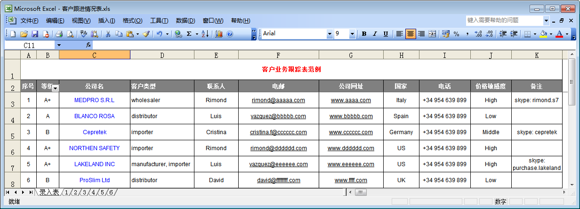Open the 视图(V) menu
The width and height of the screenshot is (580, 209).
(x=81, y=20)
